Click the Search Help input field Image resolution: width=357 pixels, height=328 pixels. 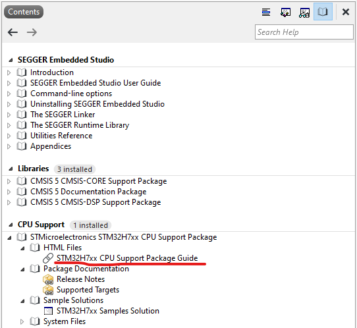pos(304,32)
